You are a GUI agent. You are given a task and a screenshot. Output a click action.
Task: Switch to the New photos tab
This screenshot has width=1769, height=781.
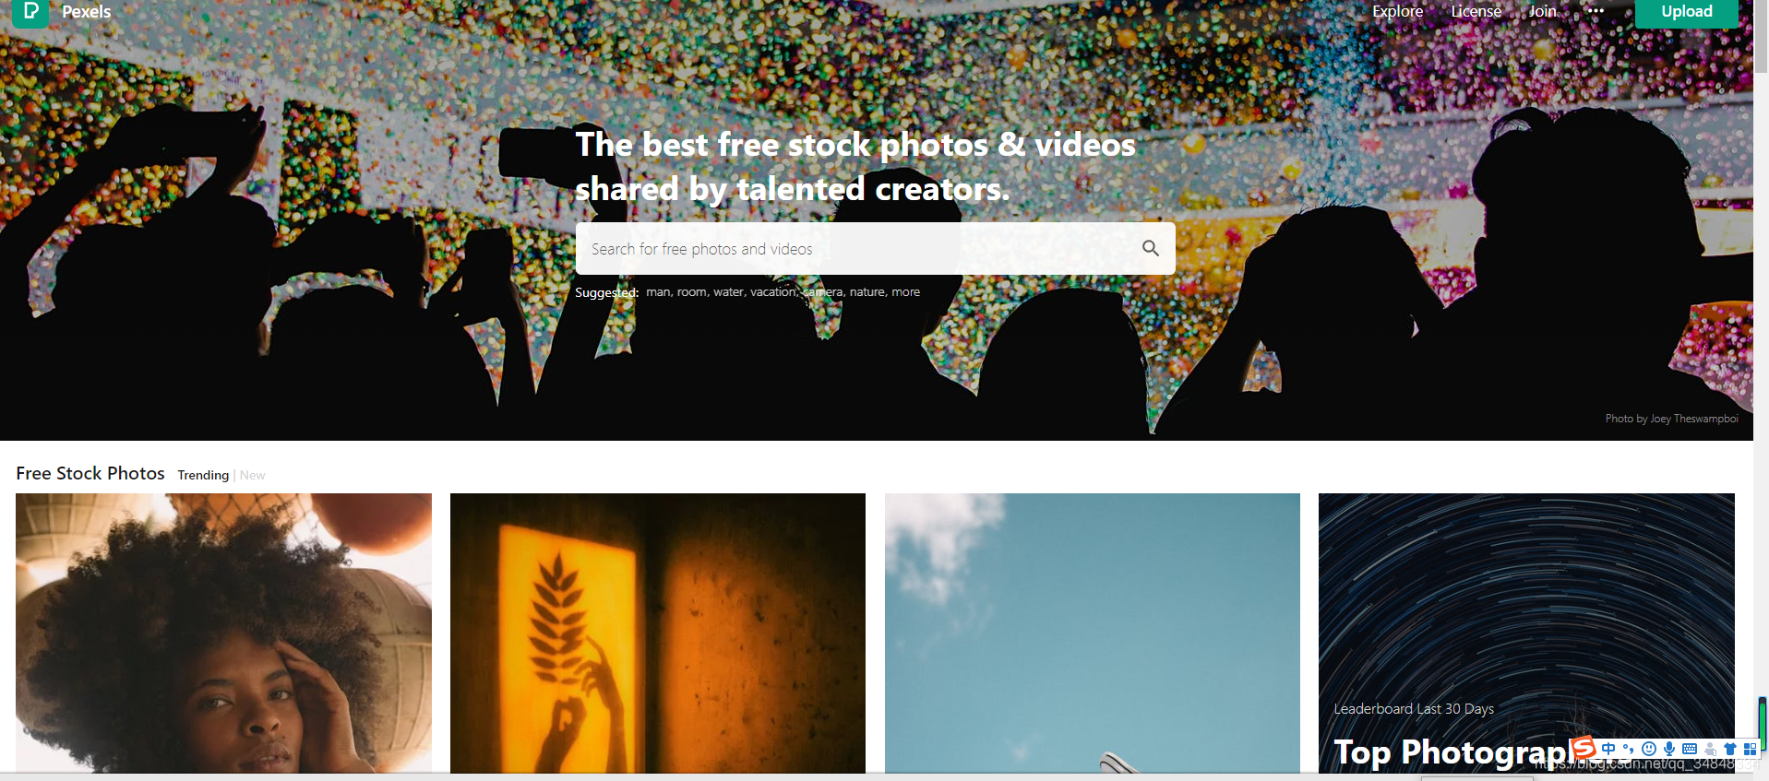[252, 475]
